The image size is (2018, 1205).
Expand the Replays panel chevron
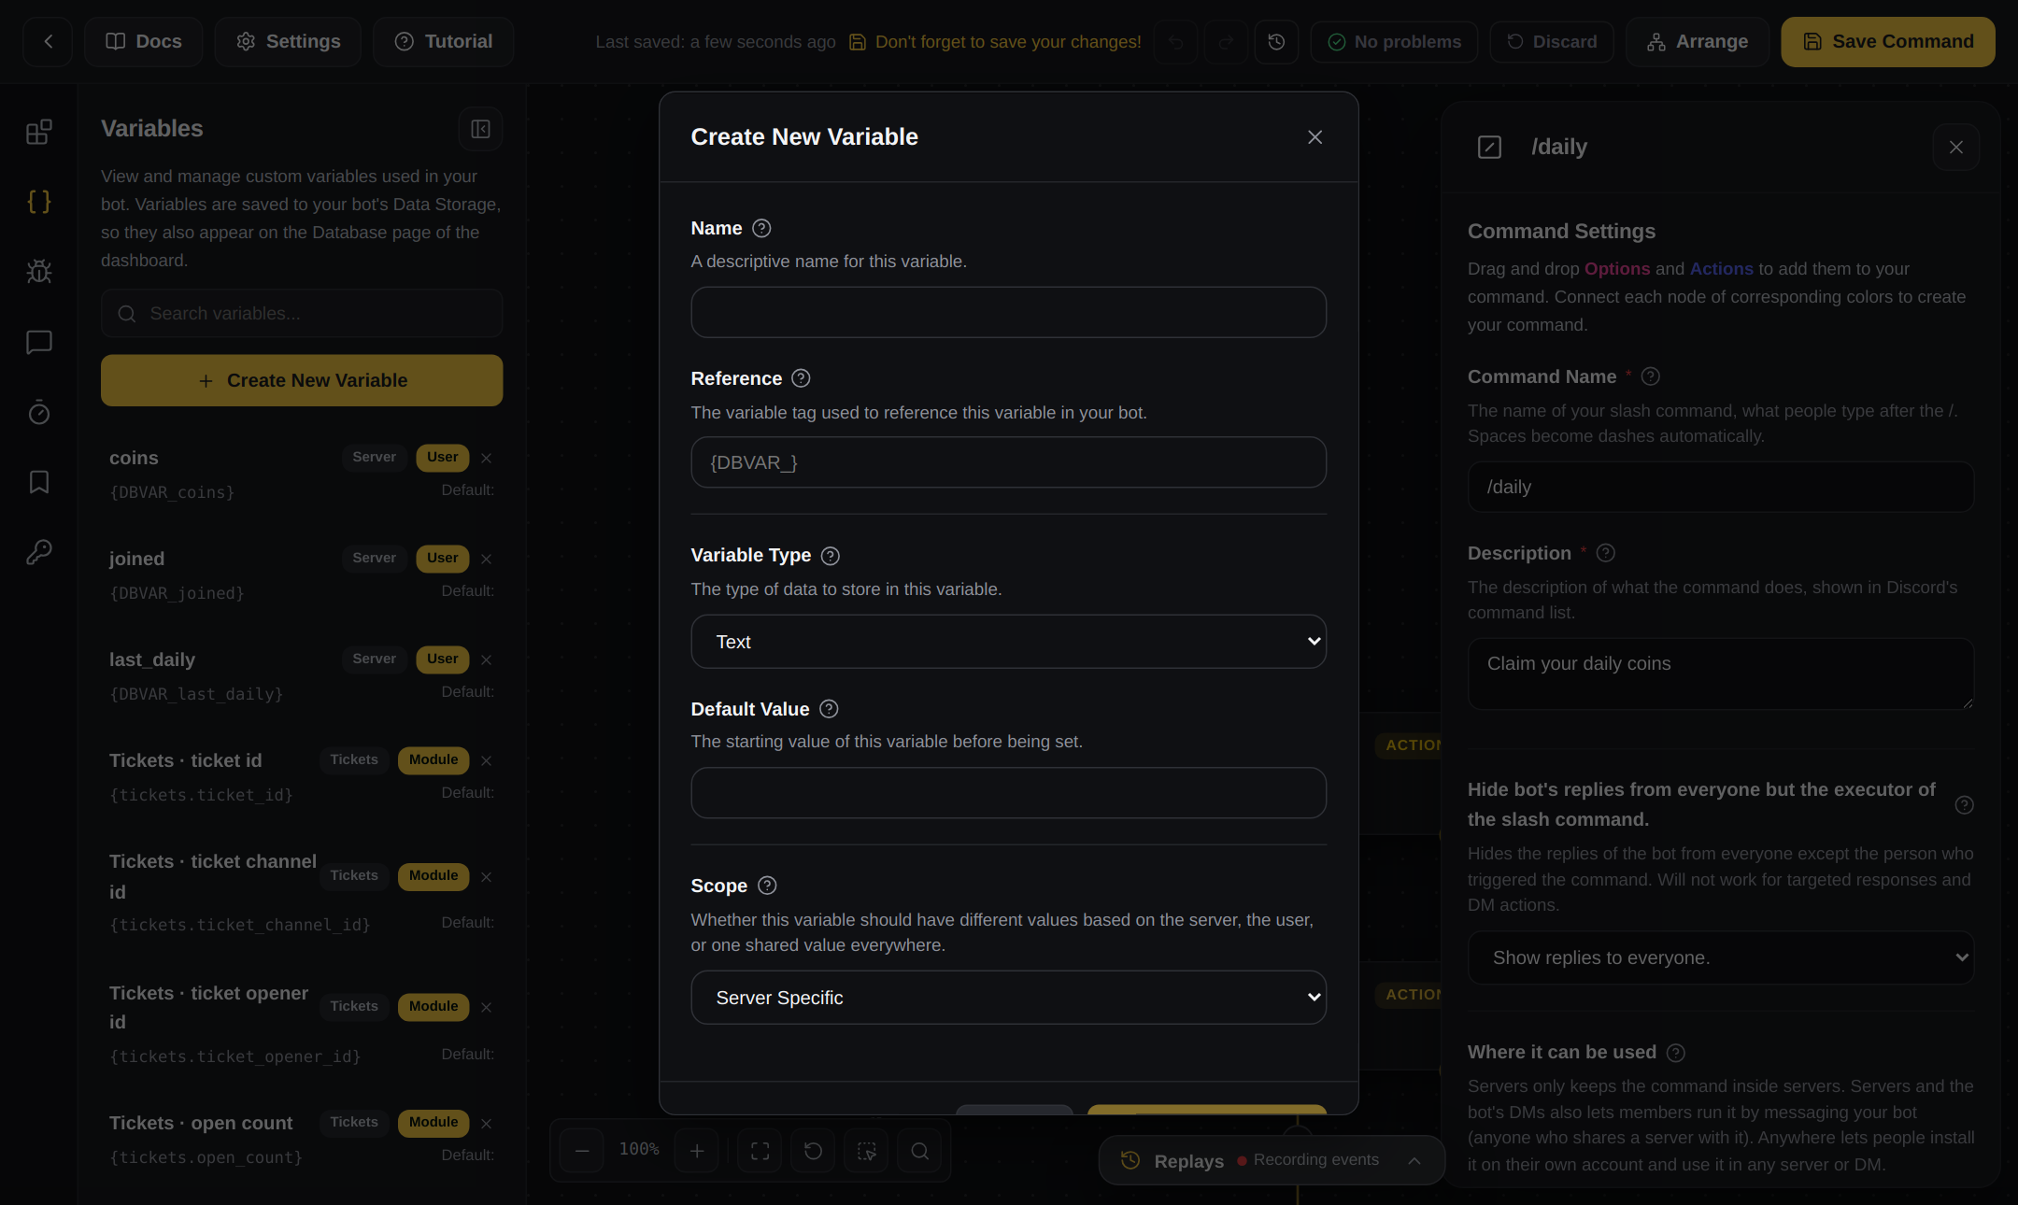pos(1414,1160)
